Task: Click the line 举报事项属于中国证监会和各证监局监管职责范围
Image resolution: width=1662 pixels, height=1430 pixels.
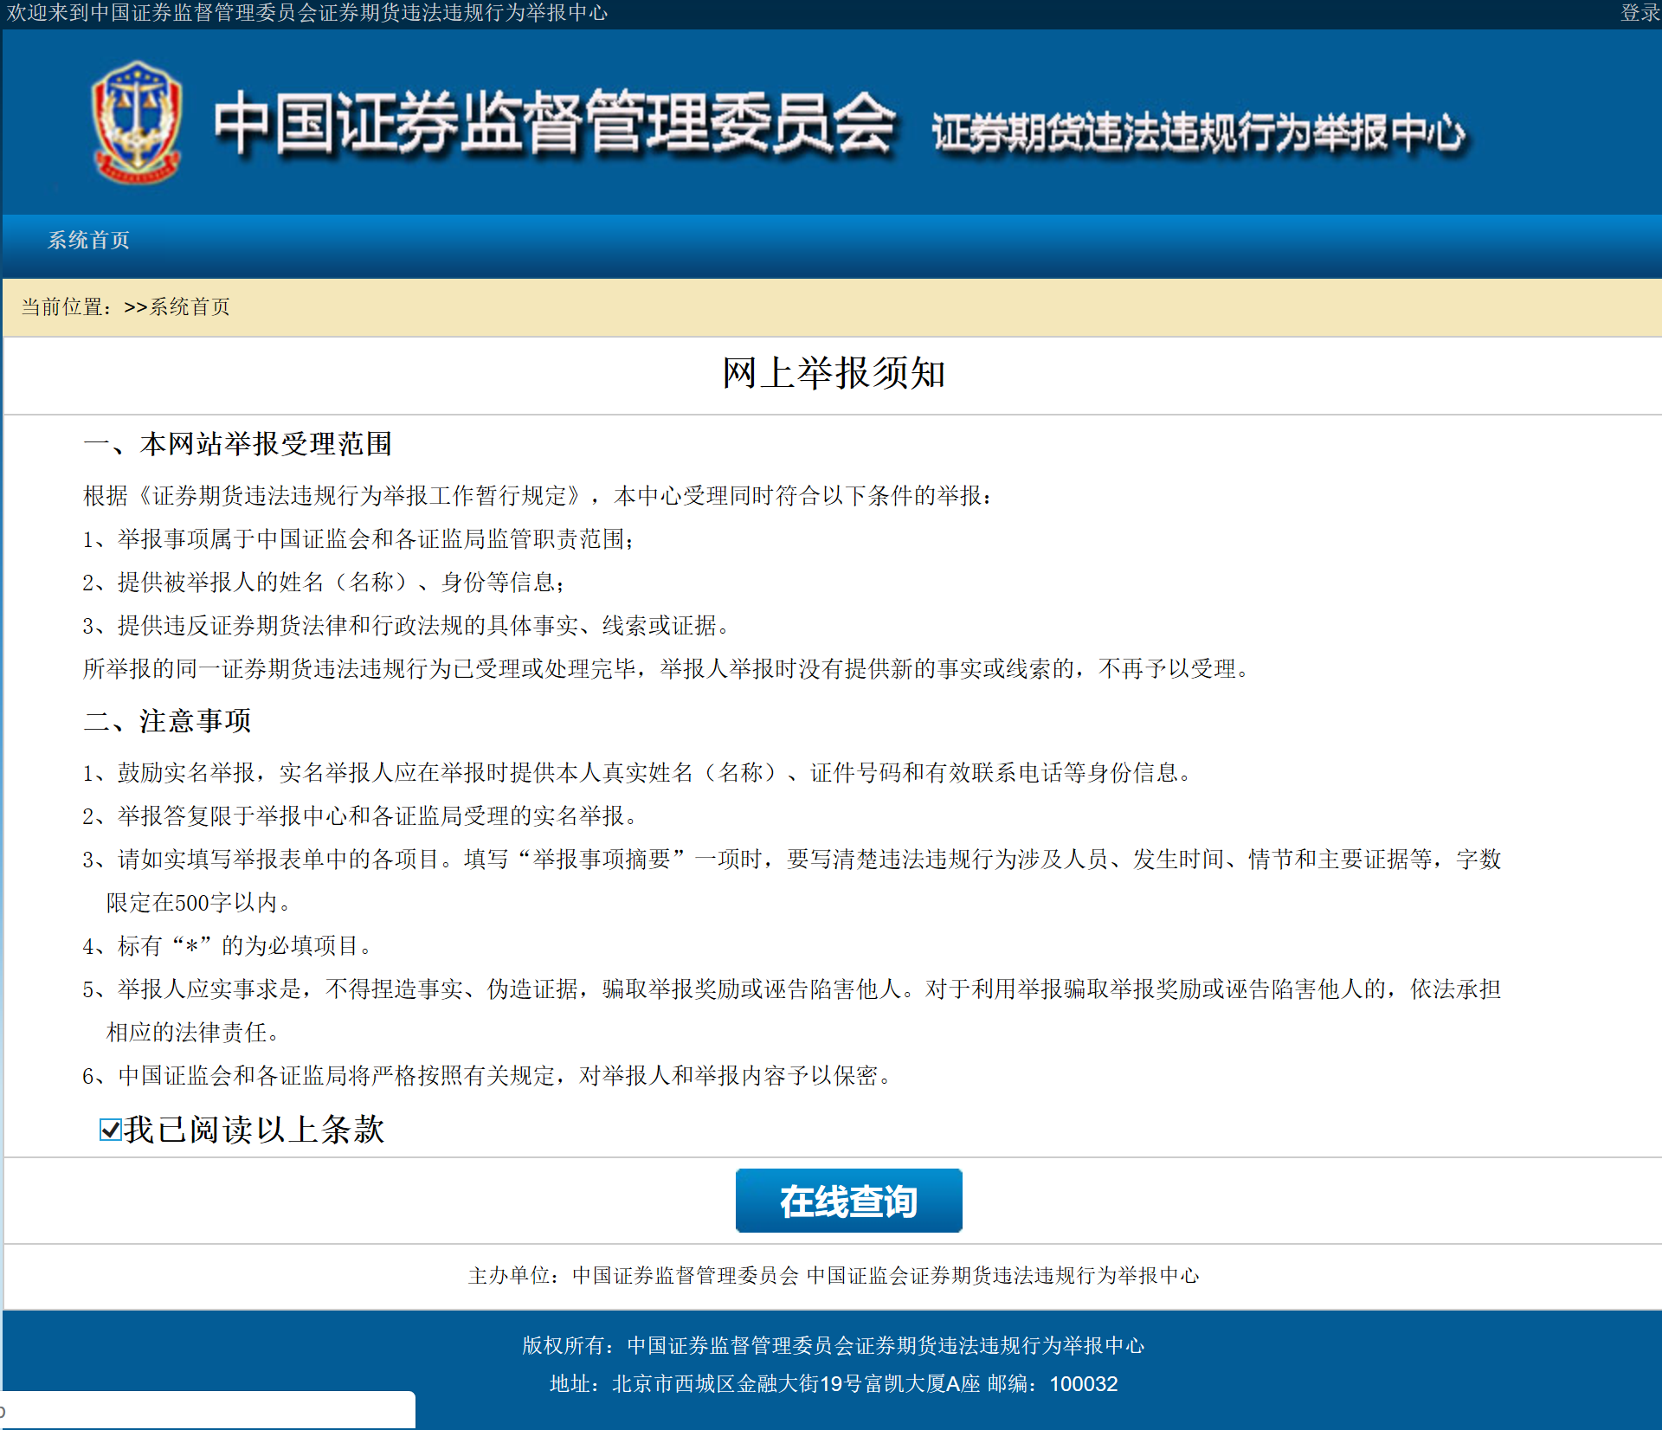Action: click(359, 539)
